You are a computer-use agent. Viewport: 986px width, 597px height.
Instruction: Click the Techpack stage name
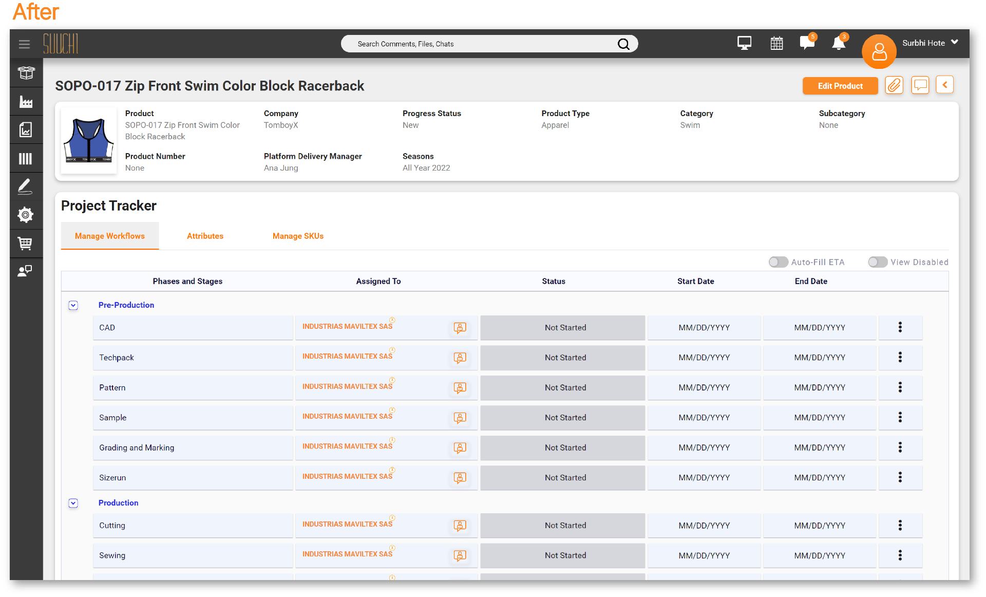click(116, 358)
